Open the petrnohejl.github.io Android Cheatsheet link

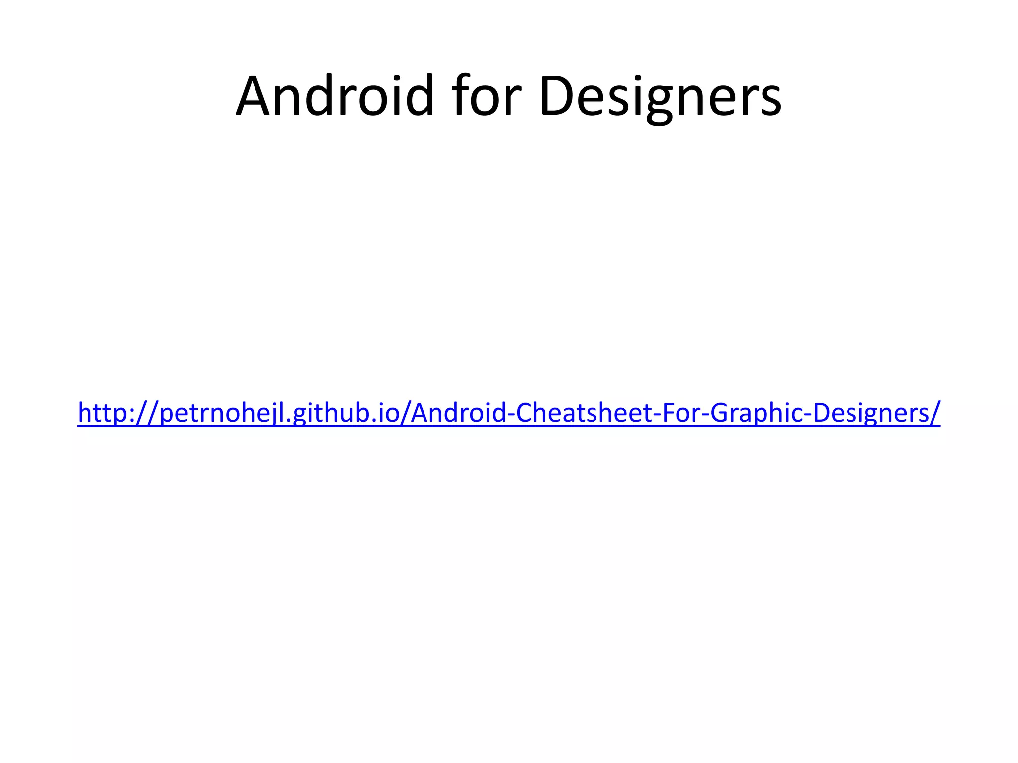coord(509,412)
